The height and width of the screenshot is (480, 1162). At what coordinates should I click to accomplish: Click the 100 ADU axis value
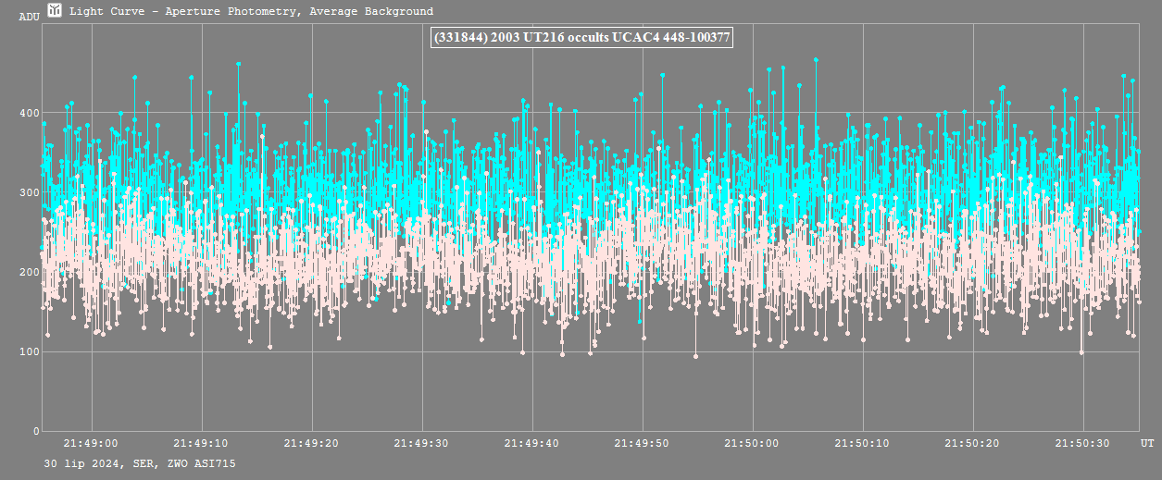point(30,352)
